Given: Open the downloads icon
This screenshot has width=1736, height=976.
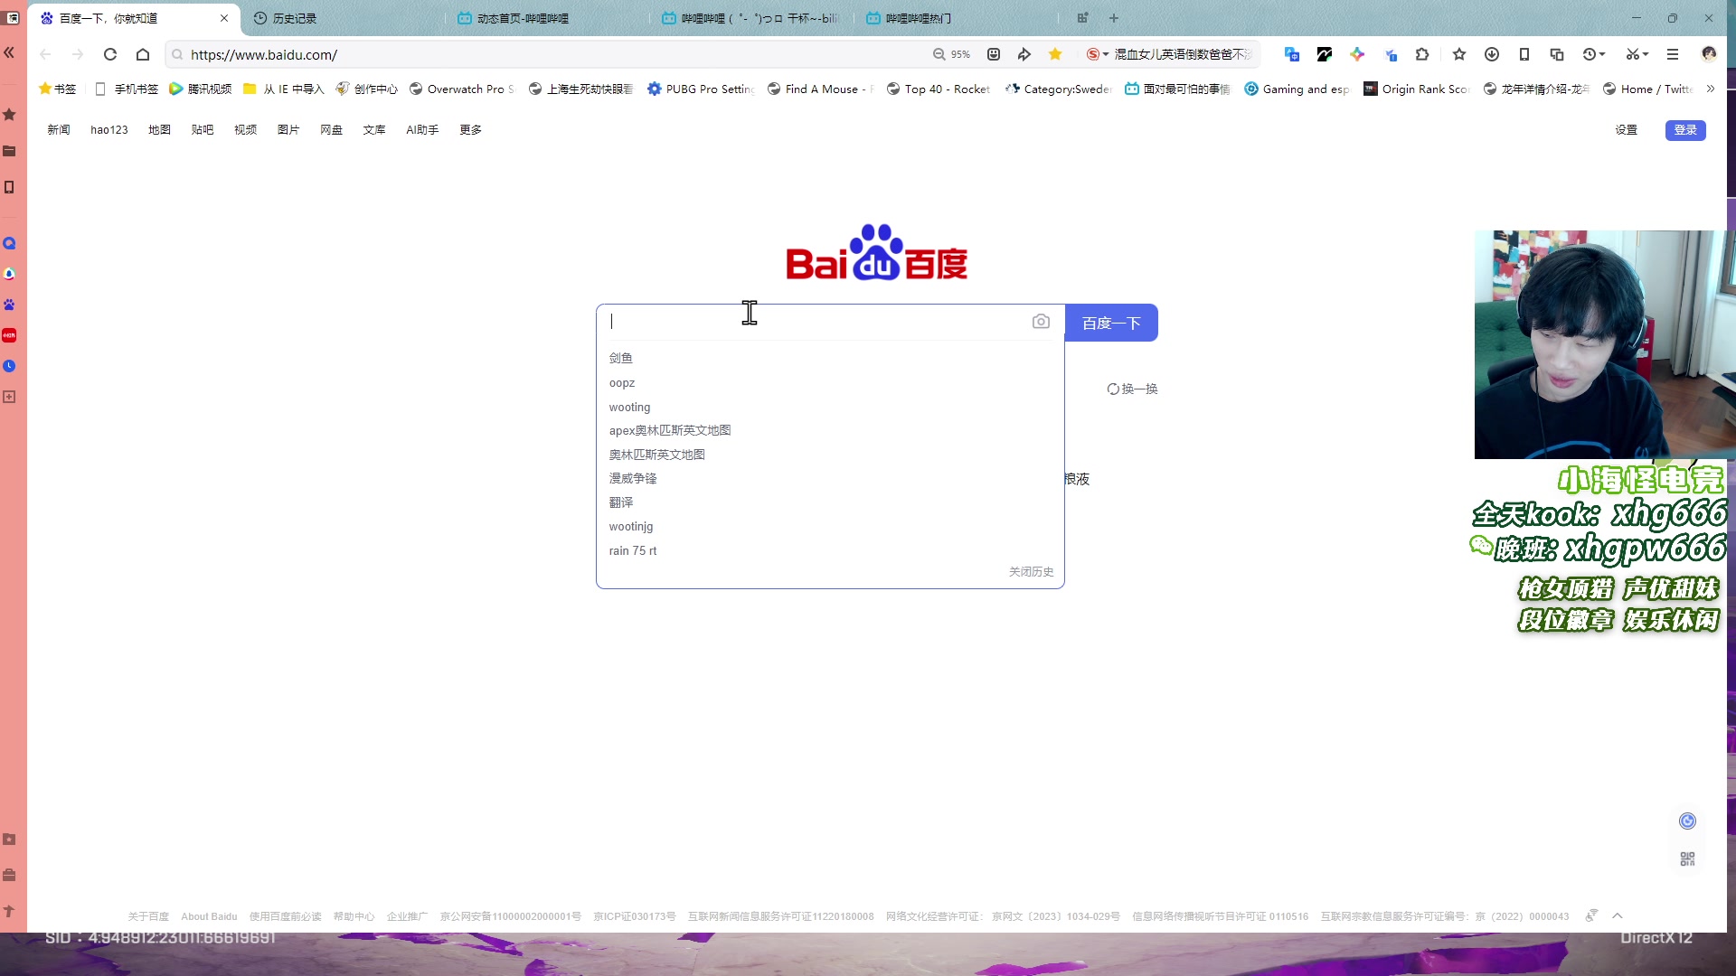Looking at the screenshot, I should coord(1492,54).
